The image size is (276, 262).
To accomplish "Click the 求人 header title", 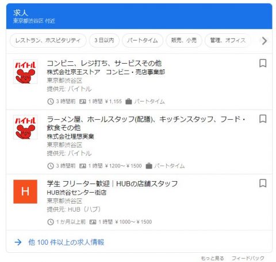I will pos(21,13).
